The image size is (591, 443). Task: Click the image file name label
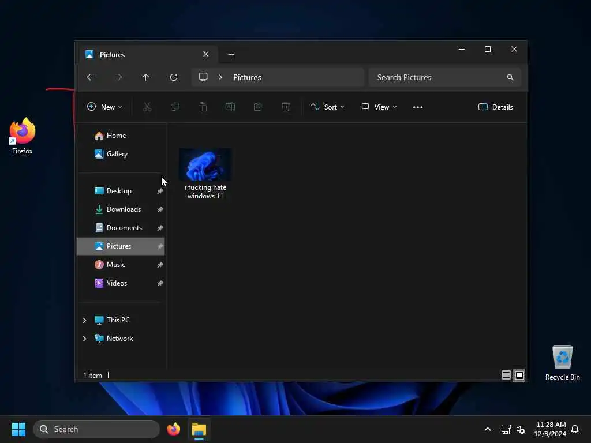click(205, 192)
